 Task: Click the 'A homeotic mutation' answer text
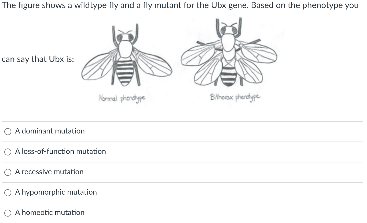point(50,213)
